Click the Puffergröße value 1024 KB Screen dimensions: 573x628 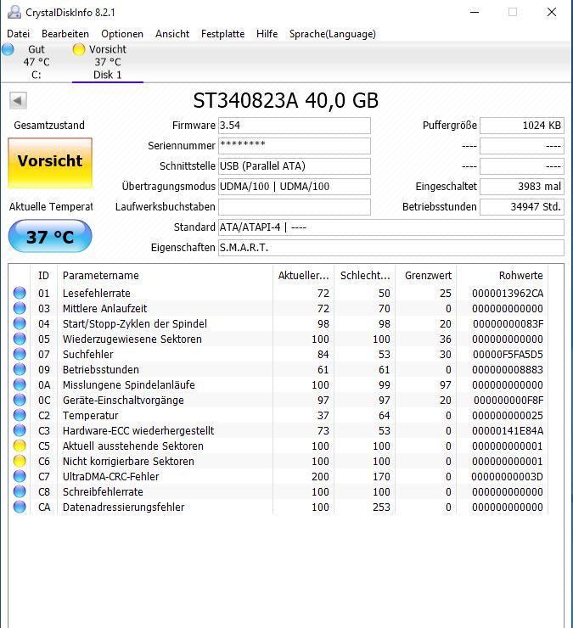click(x=522, y=126)
